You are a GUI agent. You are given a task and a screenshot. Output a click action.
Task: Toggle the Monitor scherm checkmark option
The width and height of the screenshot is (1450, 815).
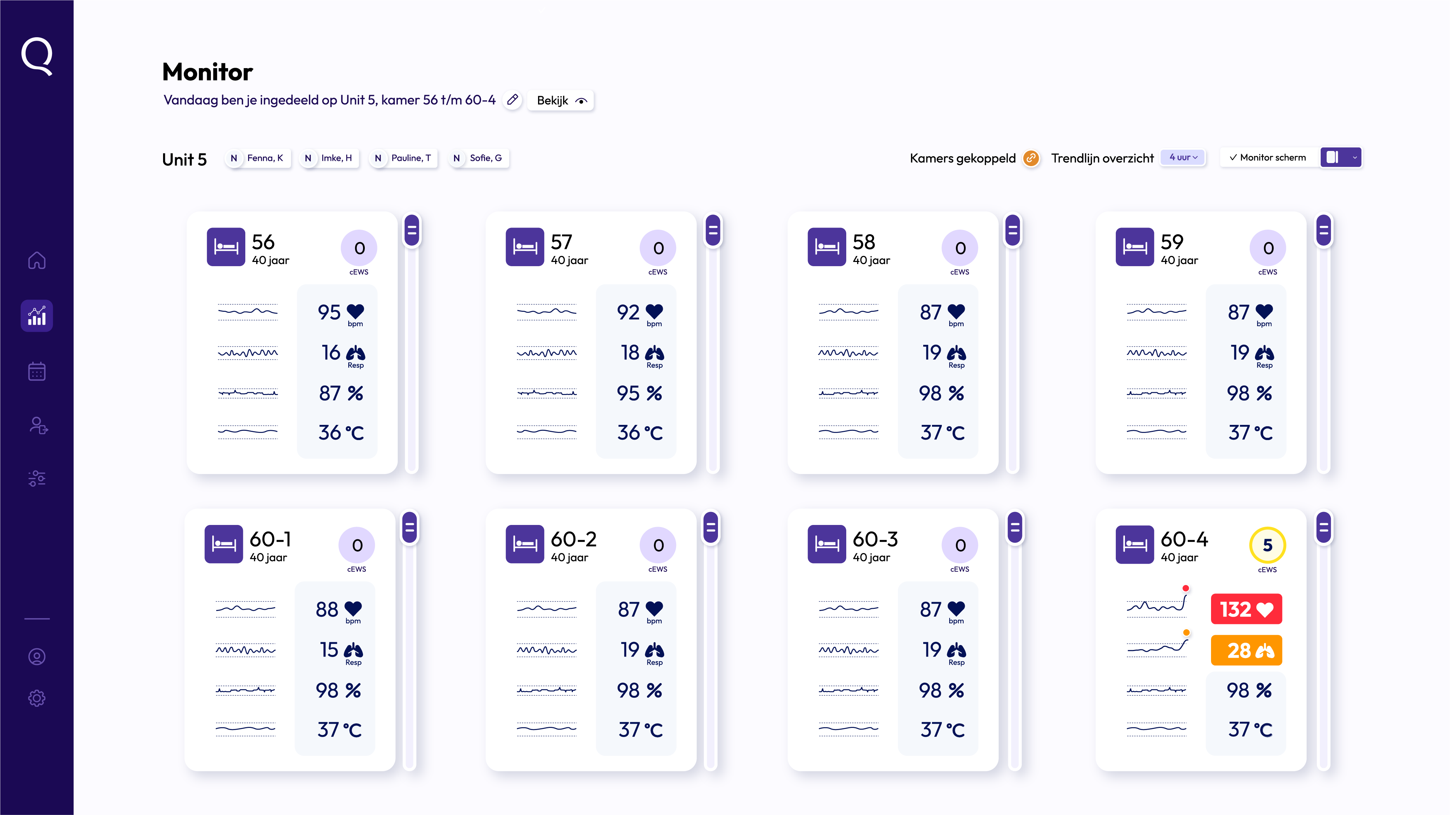[1268, 158]
